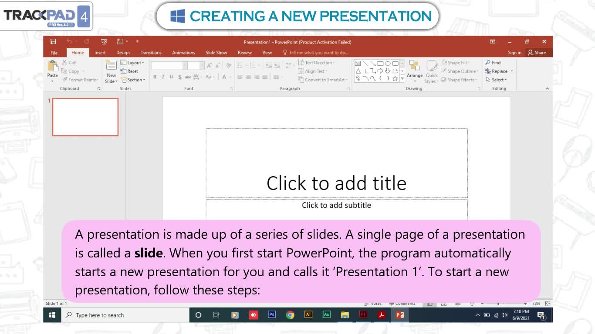Viewport: 595px width, 334px height.
Task: Click the Paste clipboard icon
Action: tap(53, 66)
